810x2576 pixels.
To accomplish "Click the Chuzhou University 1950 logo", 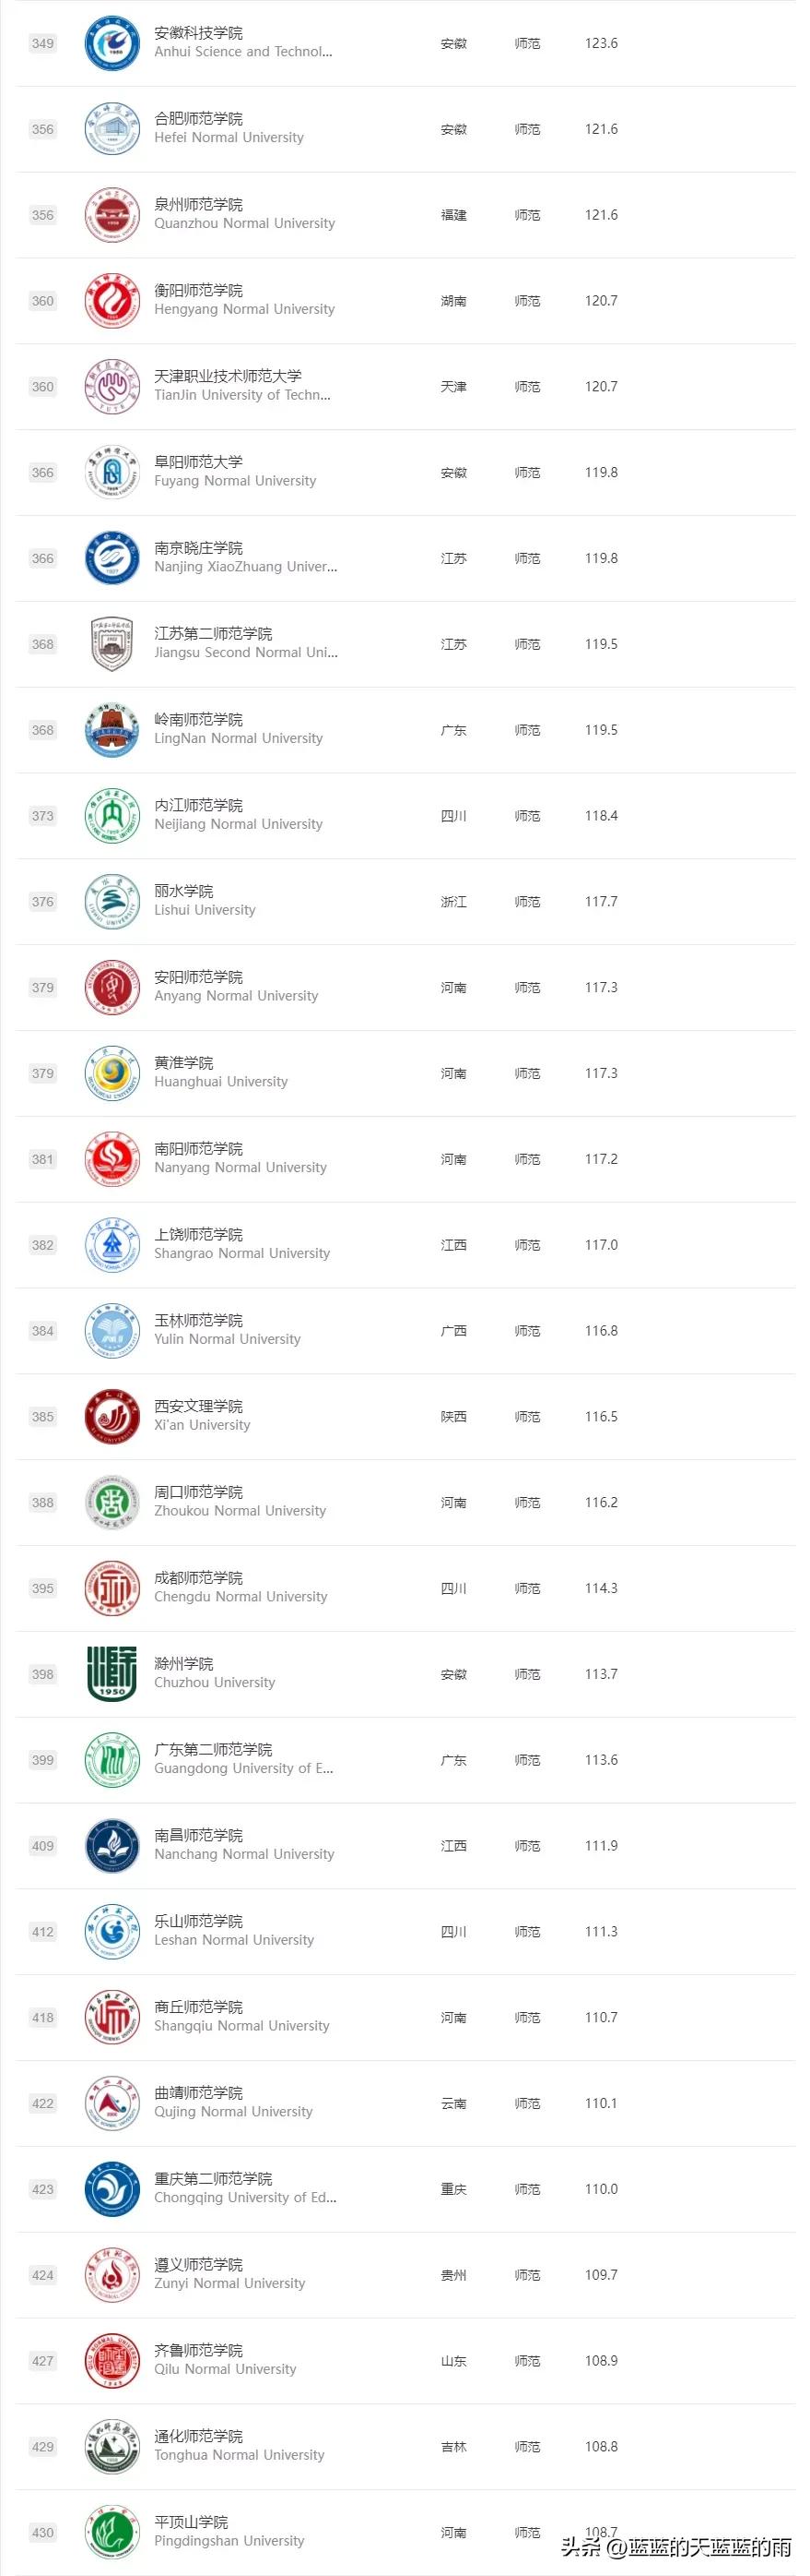I will pos(112,1674).
